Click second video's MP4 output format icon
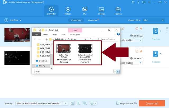The image size is (169, 108). (156, 54)
